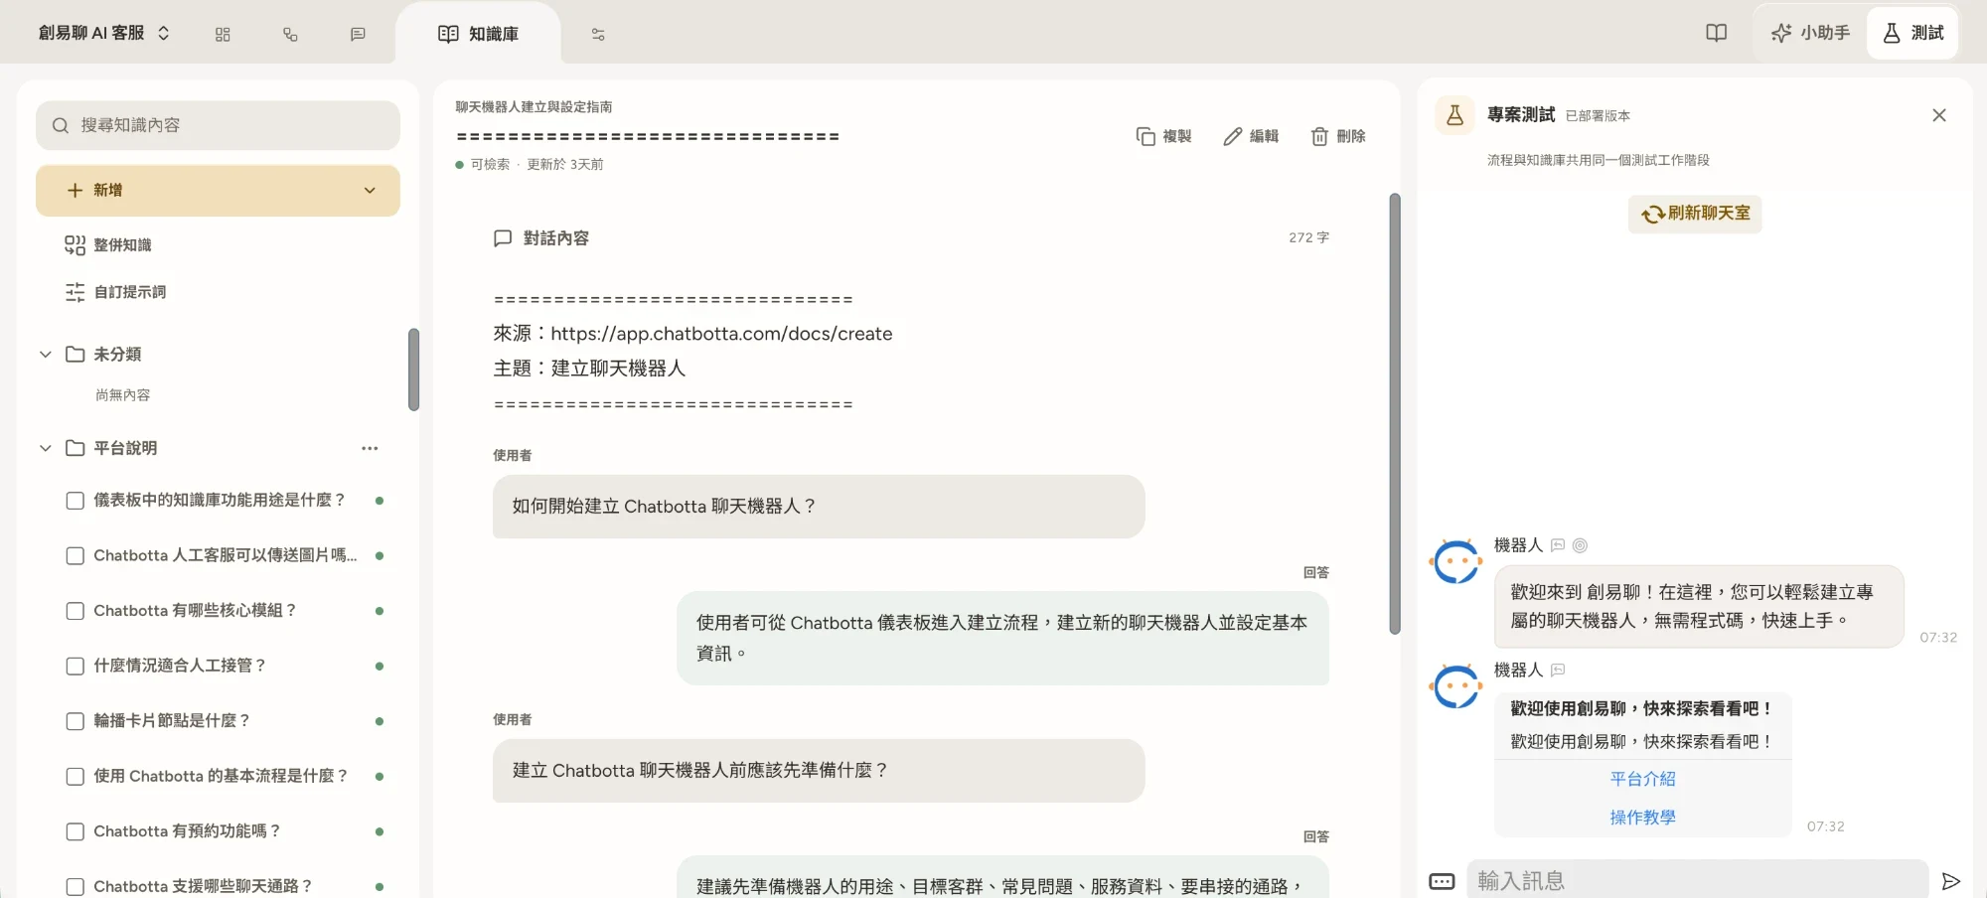
Task: Check 使用 Chatbotta 的基本流程是什麼？ checkbox
Action: 75,776
